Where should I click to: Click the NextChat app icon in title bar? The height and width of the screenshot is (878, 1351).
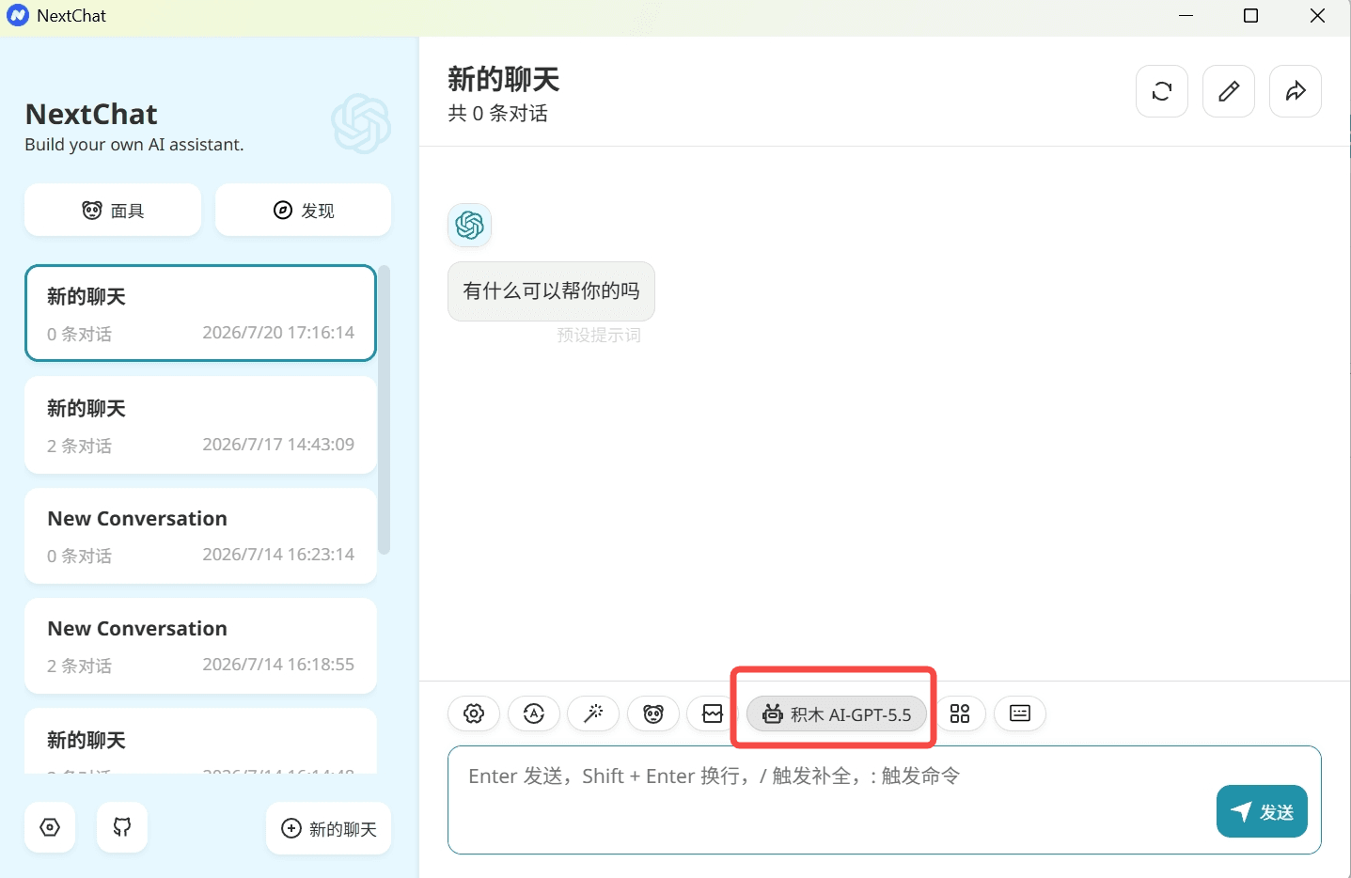click(x=18, y=16)
